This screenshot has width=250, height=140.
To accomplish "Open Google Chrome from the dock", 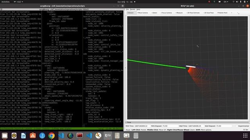I will click(52, 136).
